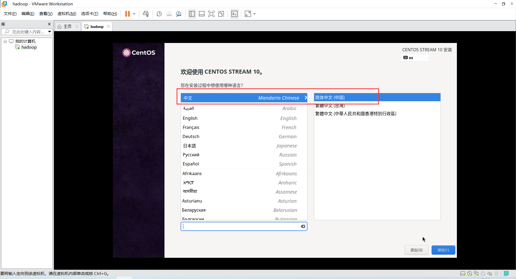
Task: Select English language row
Action: point(244,118)
